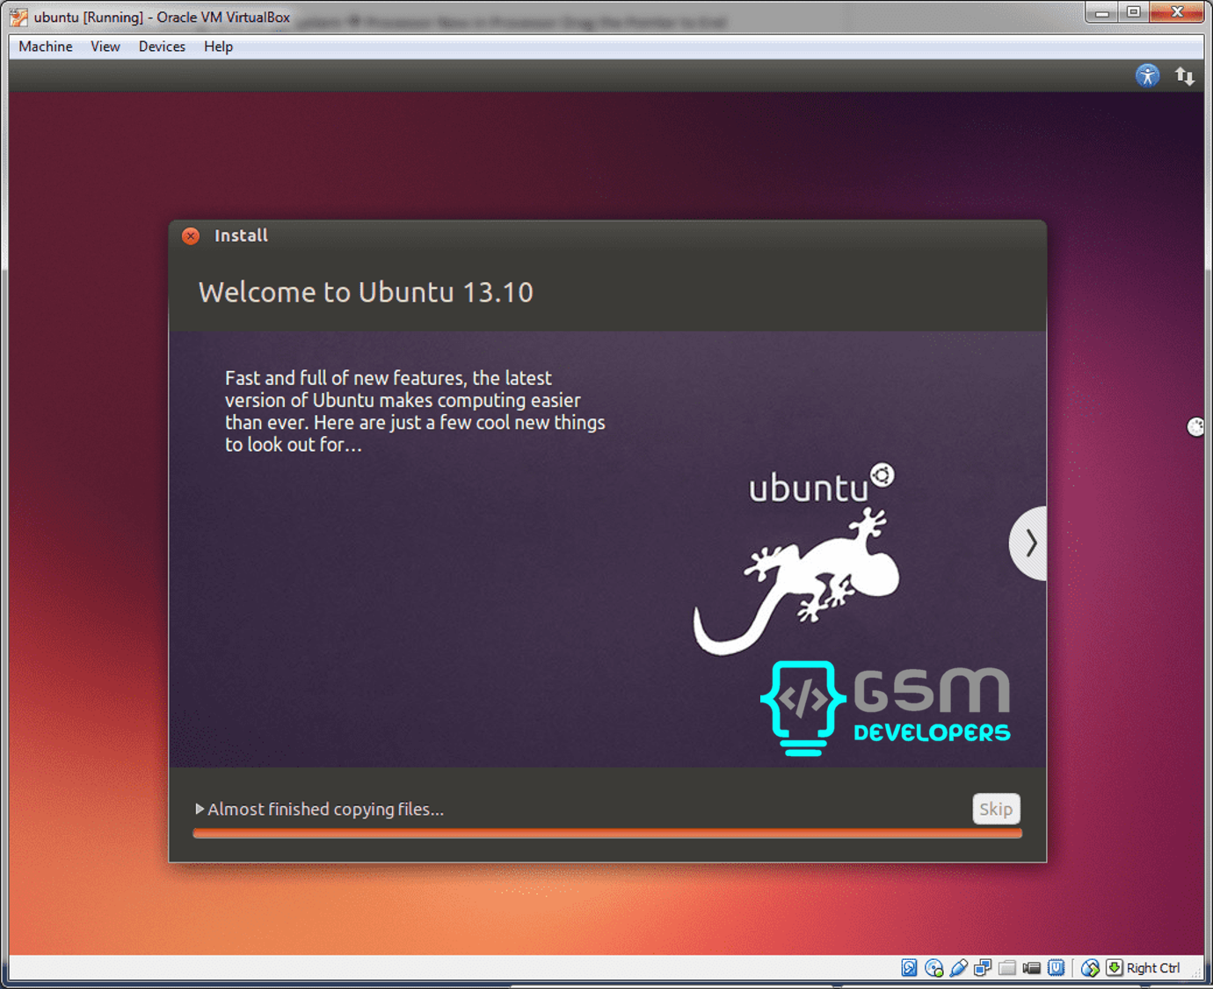Click the optical disk status icon
Viewport: 1213px width, 989px height.
(933, 968)
